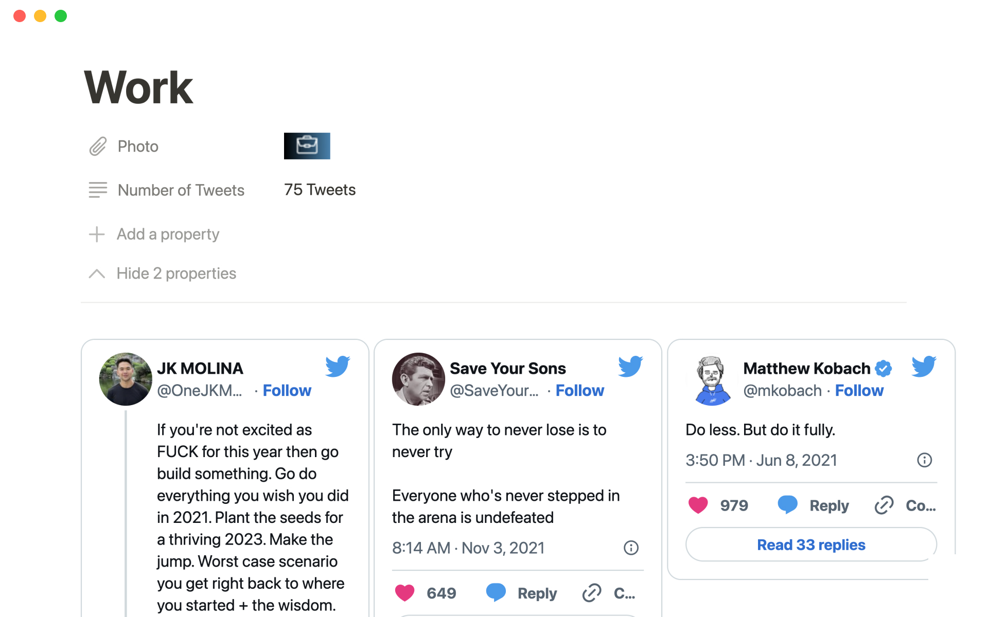Follow JK MOLINA

coord(287,391)
